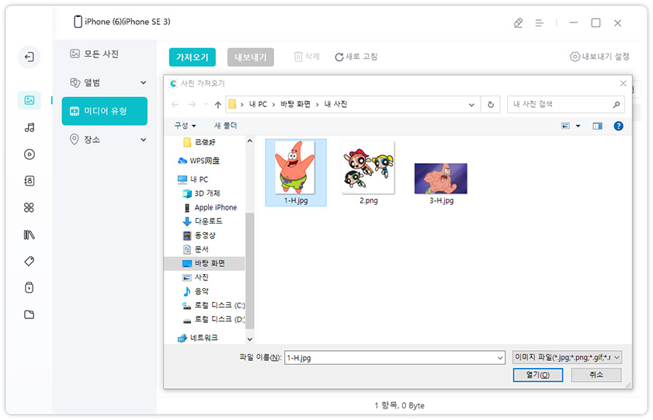The width and height of the screenshot is (653, 420).
Task: Toggle the preview pane icon
Action: (598, 126)
